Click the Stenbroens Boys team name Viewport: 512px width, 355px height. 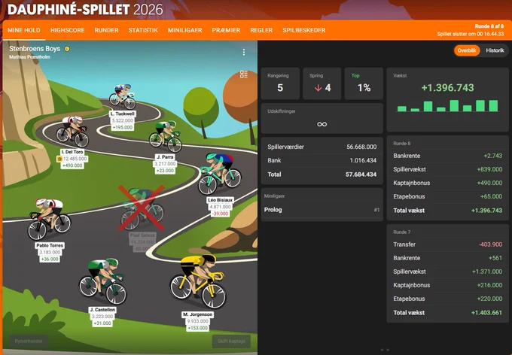[x=35, y=49]
